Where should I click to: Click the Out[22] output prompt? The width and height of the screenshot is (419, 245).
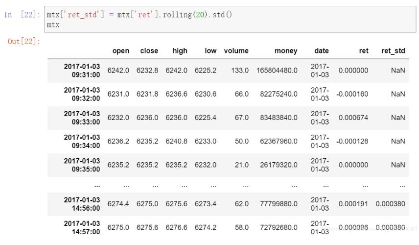[x=24, y=42]
